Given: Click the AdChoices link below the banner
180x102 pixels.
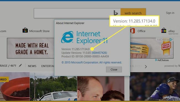Looking at the screenshot, I should [x=162, y=60].
